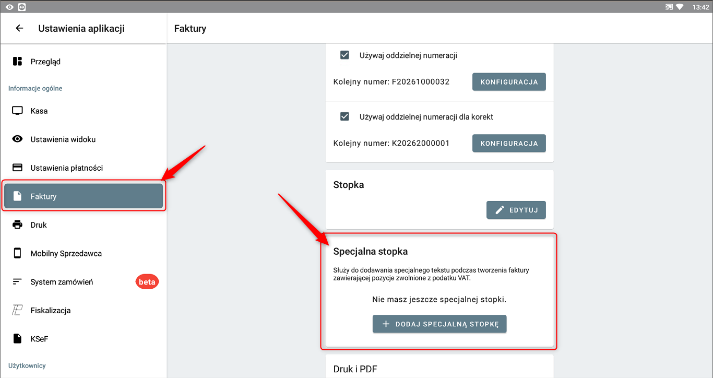Click the KSeF document icon

pos(17,339)
